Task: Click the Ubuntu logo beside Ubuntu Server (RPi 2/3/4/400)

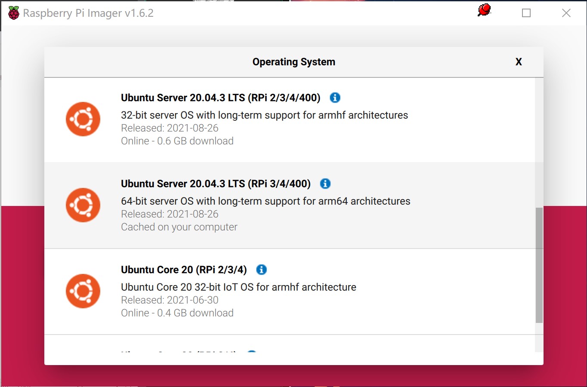Action: click(83, 119)
